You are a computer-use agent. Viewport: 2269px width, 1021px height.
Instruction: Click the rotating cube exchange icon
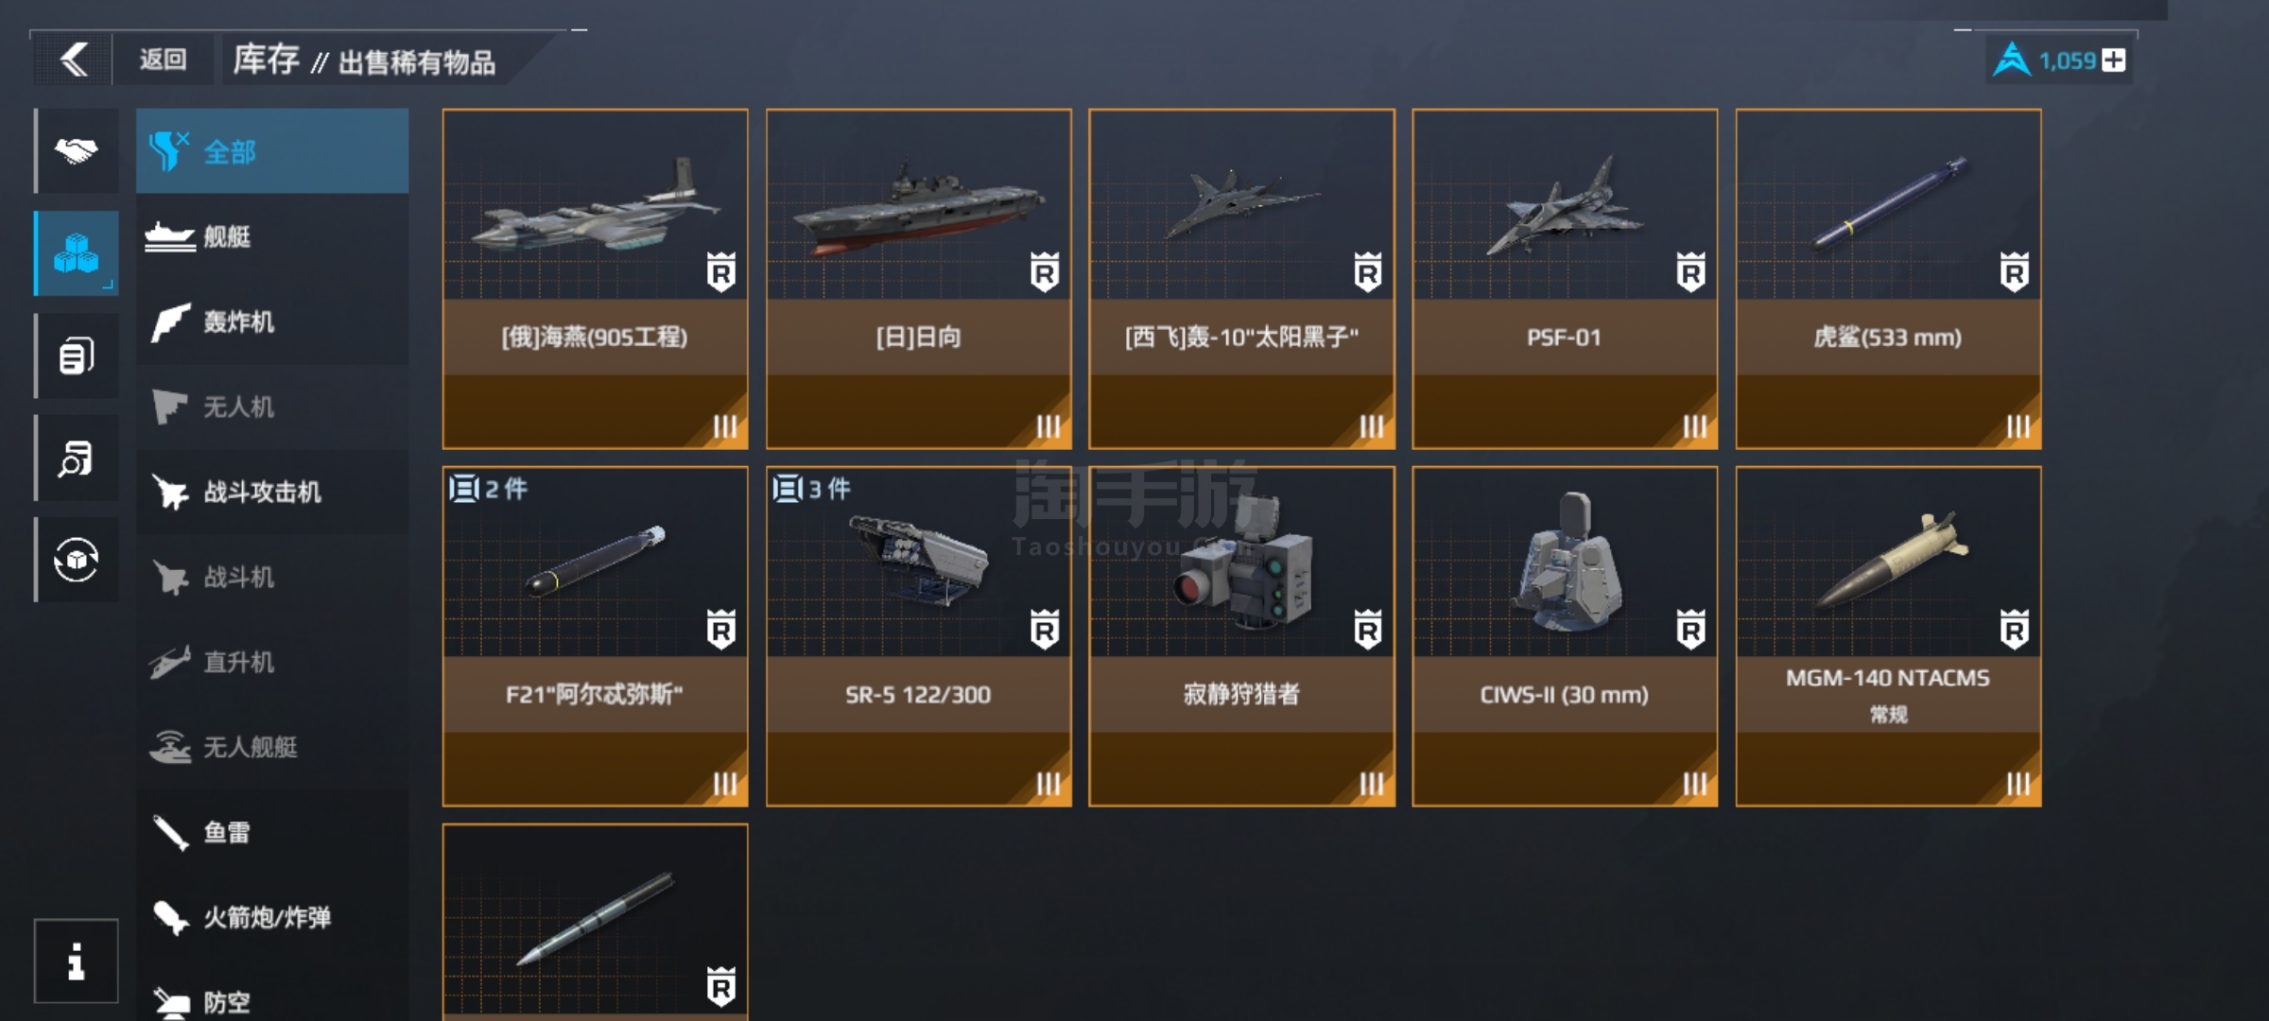point(77,560)
